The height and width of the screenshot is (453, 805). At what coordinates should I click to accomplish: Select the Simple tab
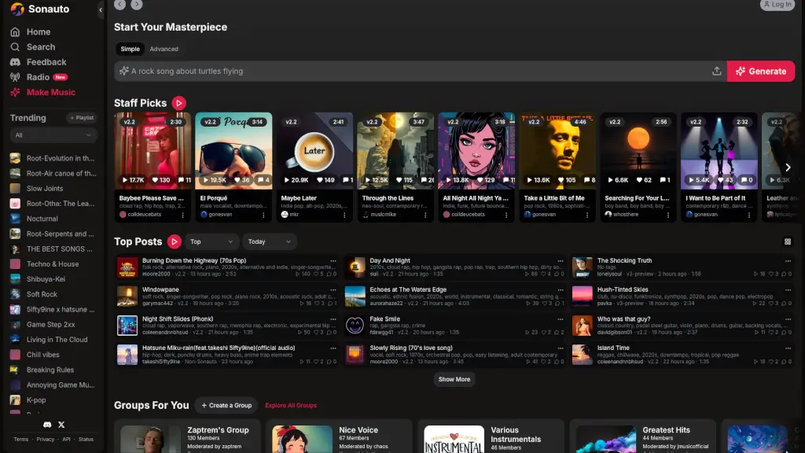[130, 49]
